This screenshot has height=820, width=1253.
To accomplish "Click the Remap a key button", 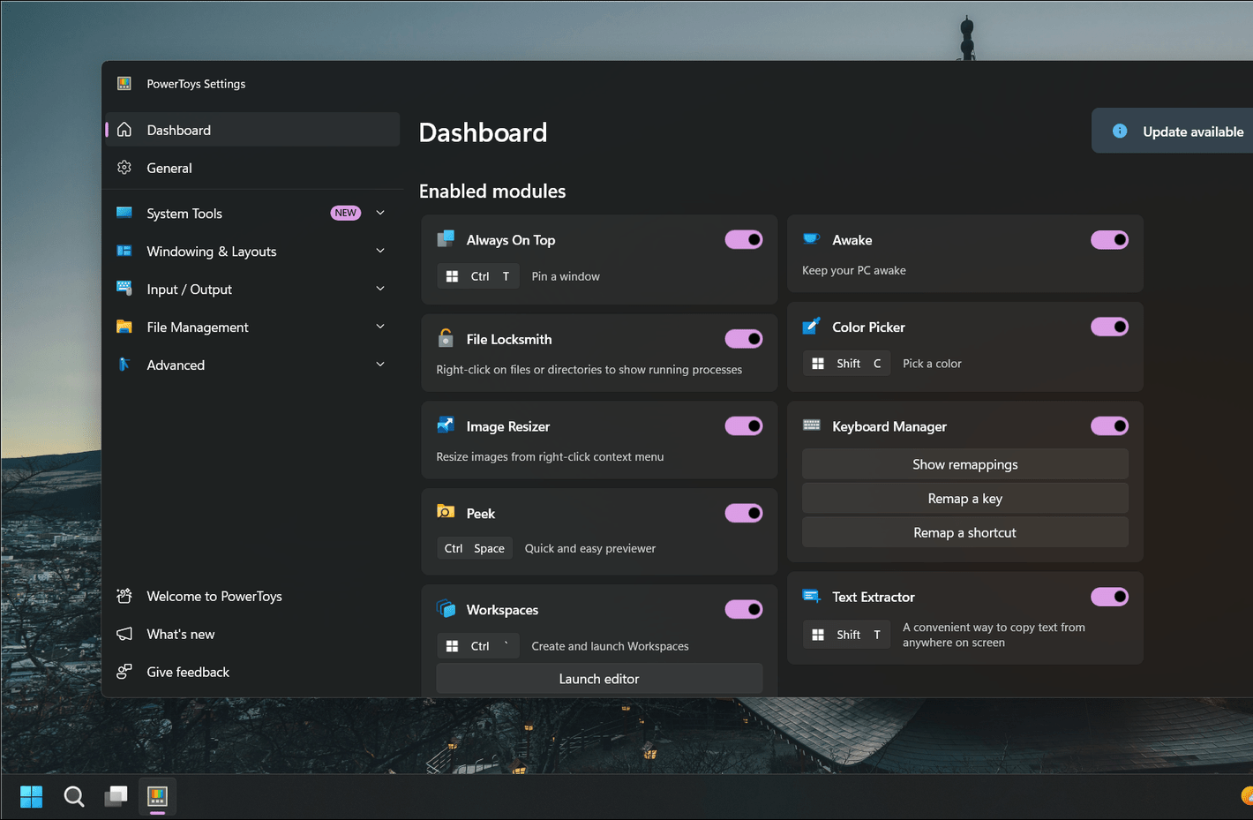I will click(964, 498).
